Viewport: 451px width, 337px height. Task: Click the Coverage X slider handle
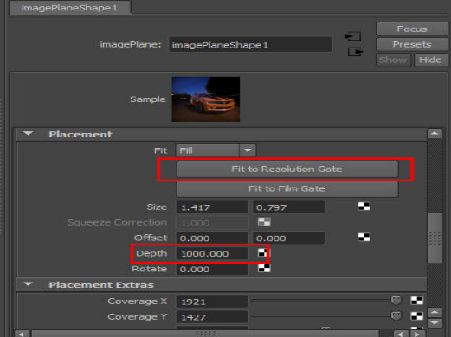pos(396,301)
